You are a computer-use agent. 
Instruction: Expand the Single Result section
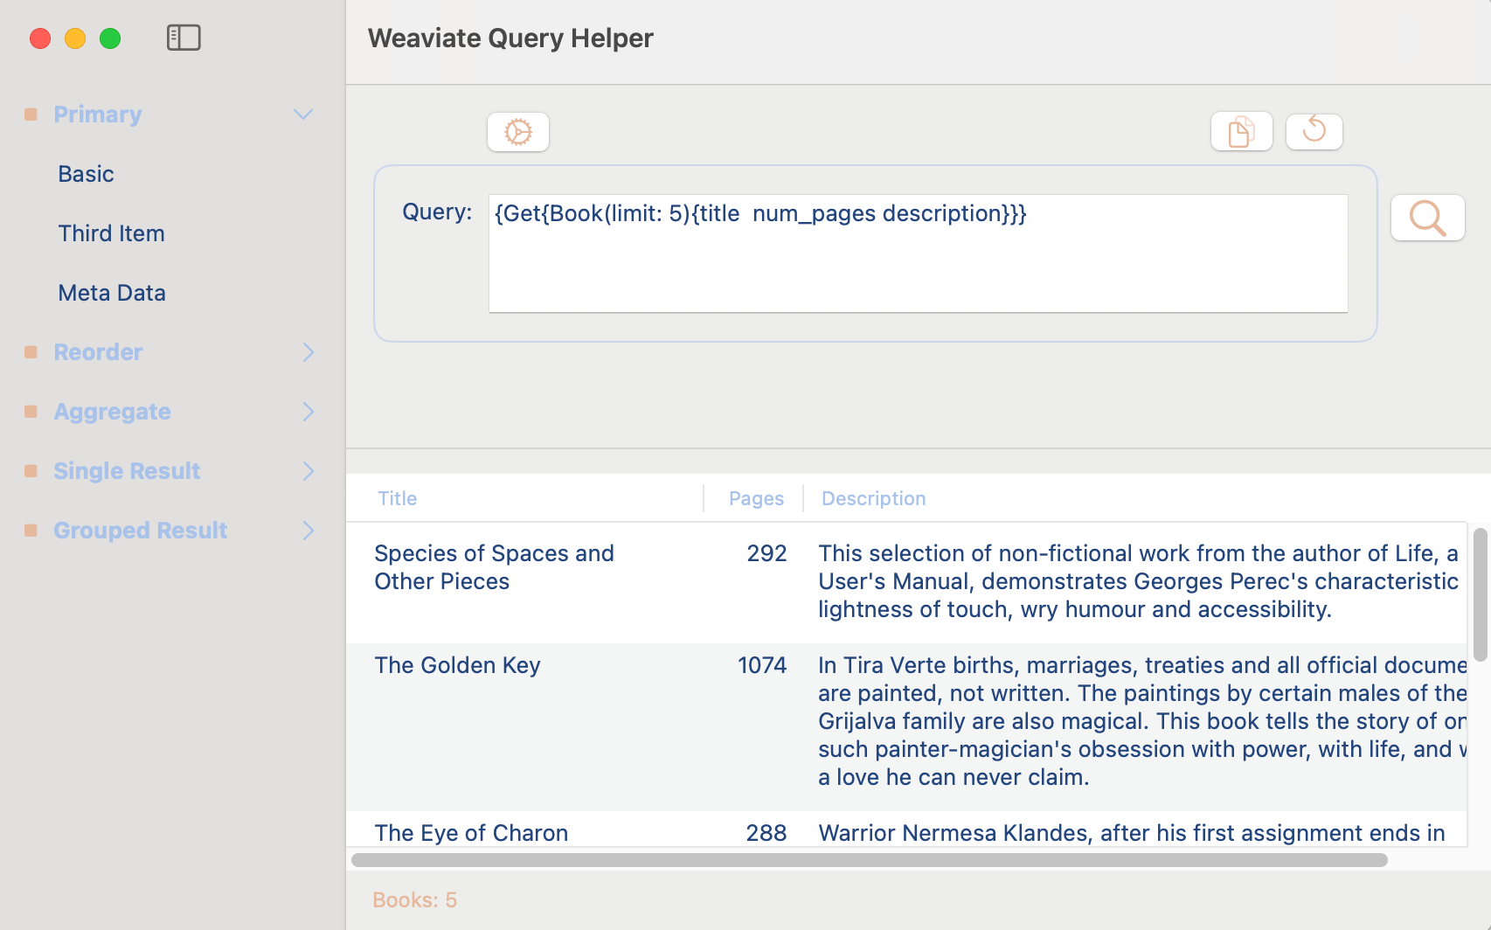(308, 470)
